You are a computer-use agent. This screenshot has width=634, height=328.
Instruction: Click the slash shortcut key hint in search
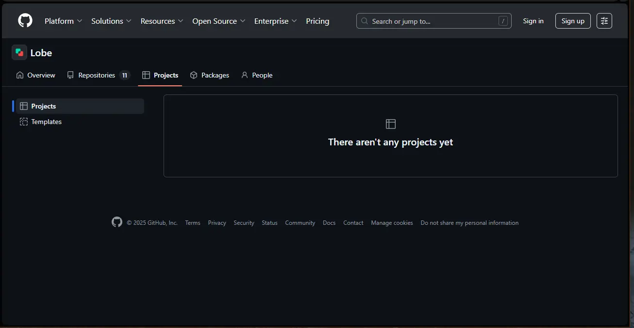tap(503, 21)
